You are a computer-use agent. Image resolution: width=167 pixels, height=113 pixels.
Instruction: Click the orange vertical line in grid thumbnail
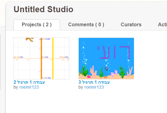click(x=41, y=58)
